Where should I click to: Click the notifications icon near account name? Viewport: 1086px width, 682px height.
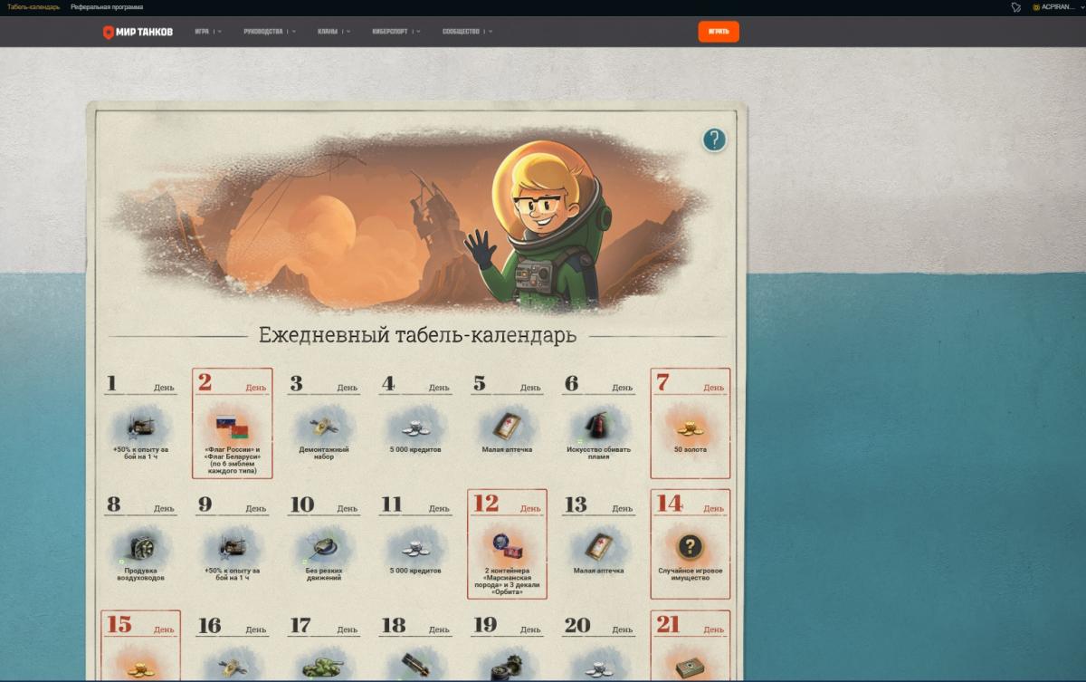1016,7
